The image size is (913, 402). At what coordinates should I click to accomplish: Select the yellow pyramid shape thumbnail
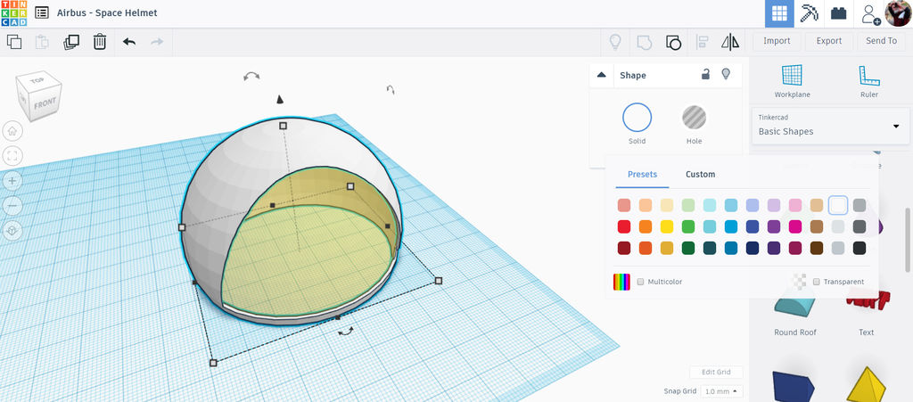tap(867, 384)
